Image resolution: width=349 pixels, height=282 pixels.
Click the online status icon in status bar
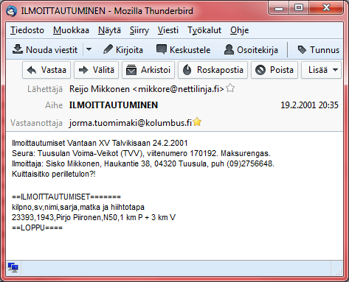point(13,267)
